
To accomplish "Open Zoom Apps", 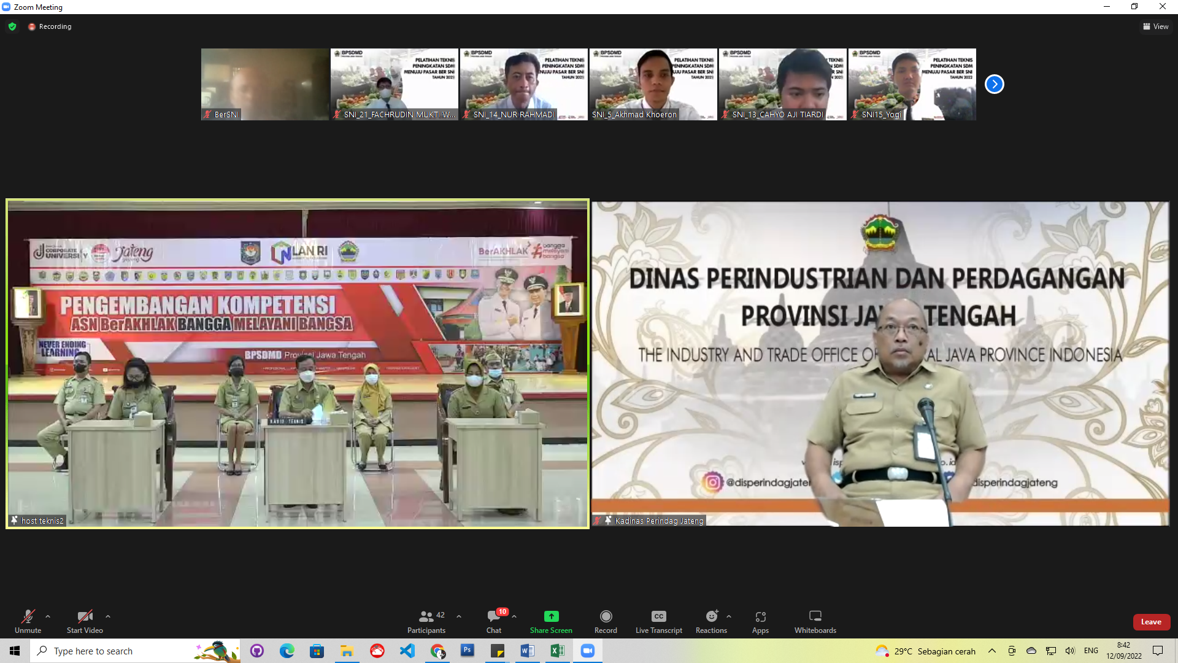I will tap(760, 621).
